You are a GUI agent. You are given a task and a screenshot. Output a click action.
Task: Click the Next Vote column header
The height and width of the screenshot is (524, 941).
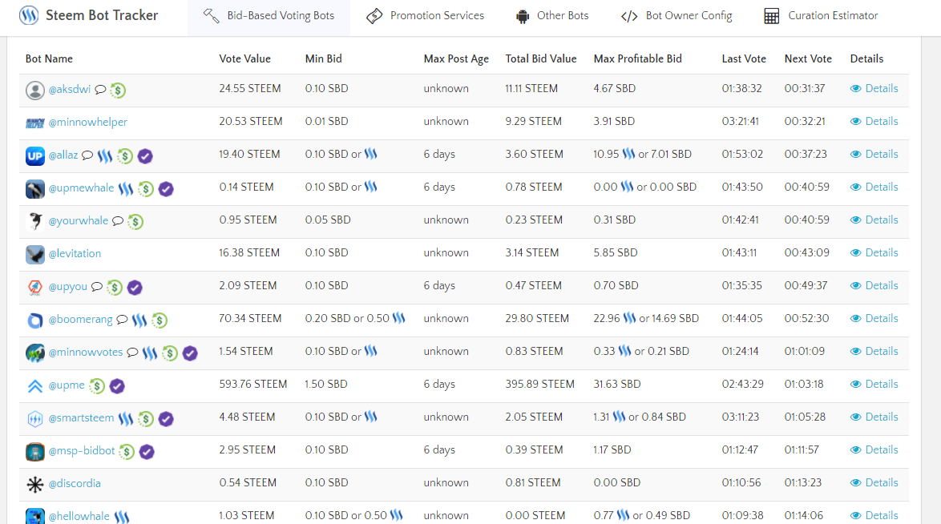808,58
